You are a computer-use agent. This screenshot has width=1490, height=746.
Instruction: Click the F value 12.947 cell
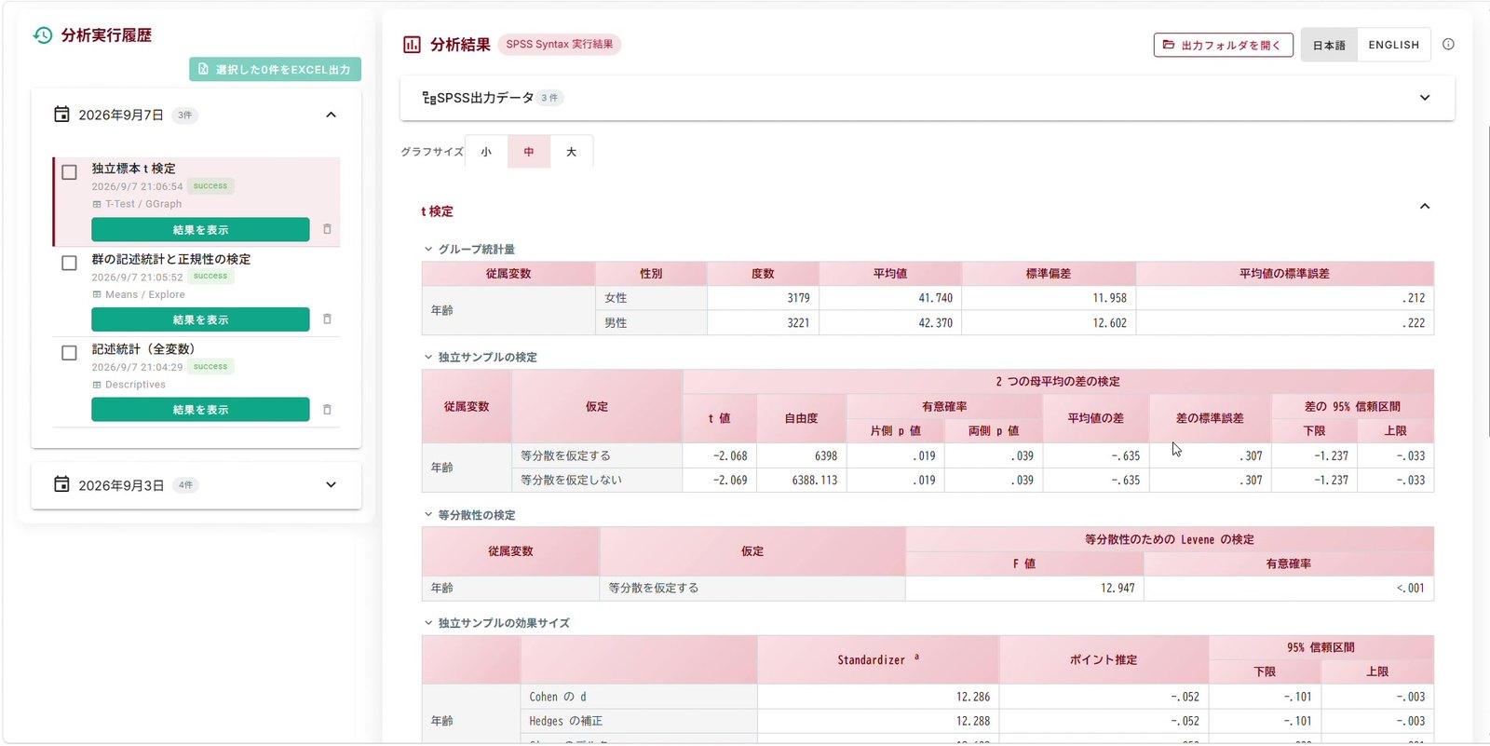[1024, 589]
